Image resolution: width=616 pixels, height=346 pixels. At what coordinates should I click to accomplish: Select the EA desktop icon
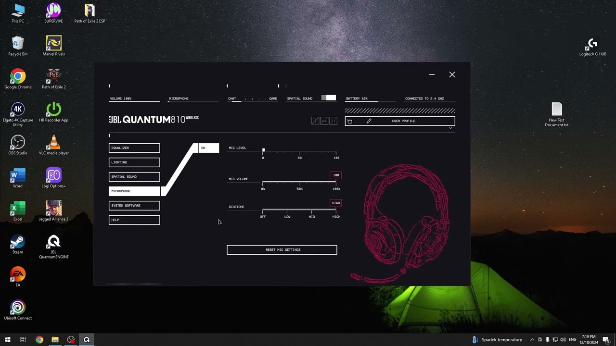[18, 277]
